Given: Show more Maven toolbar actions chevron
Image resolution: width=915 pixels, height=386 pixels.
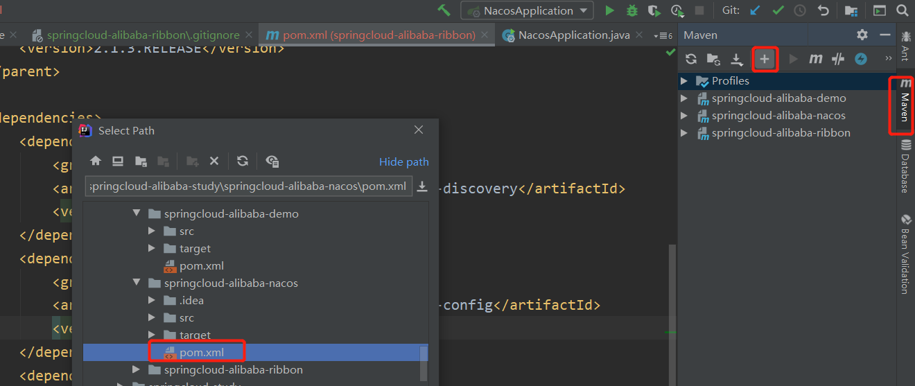Looking at the screenshot, I should tap(889, 59).
